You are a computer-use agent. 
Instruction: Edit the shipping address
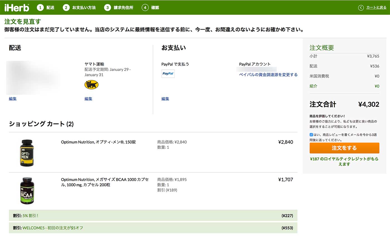click(13, 99)
